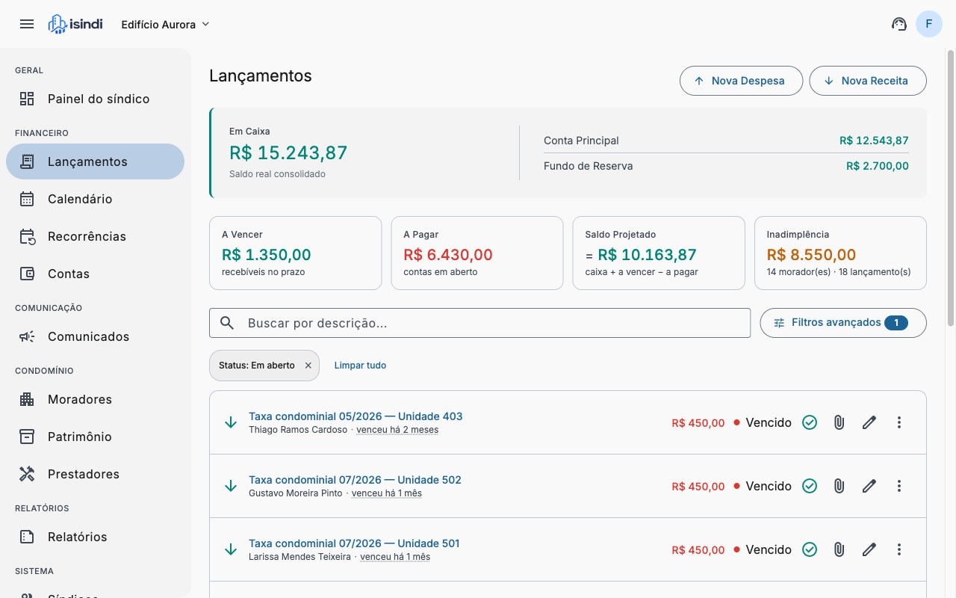
Task: Click Thiago Ramos Cardoso name
Action: (298, 430)
